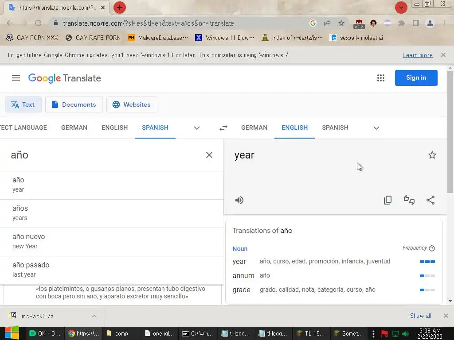Open a new tab with plus button
Image resolution: width=454 pixels, height=340 pixels.
[120, 8]
